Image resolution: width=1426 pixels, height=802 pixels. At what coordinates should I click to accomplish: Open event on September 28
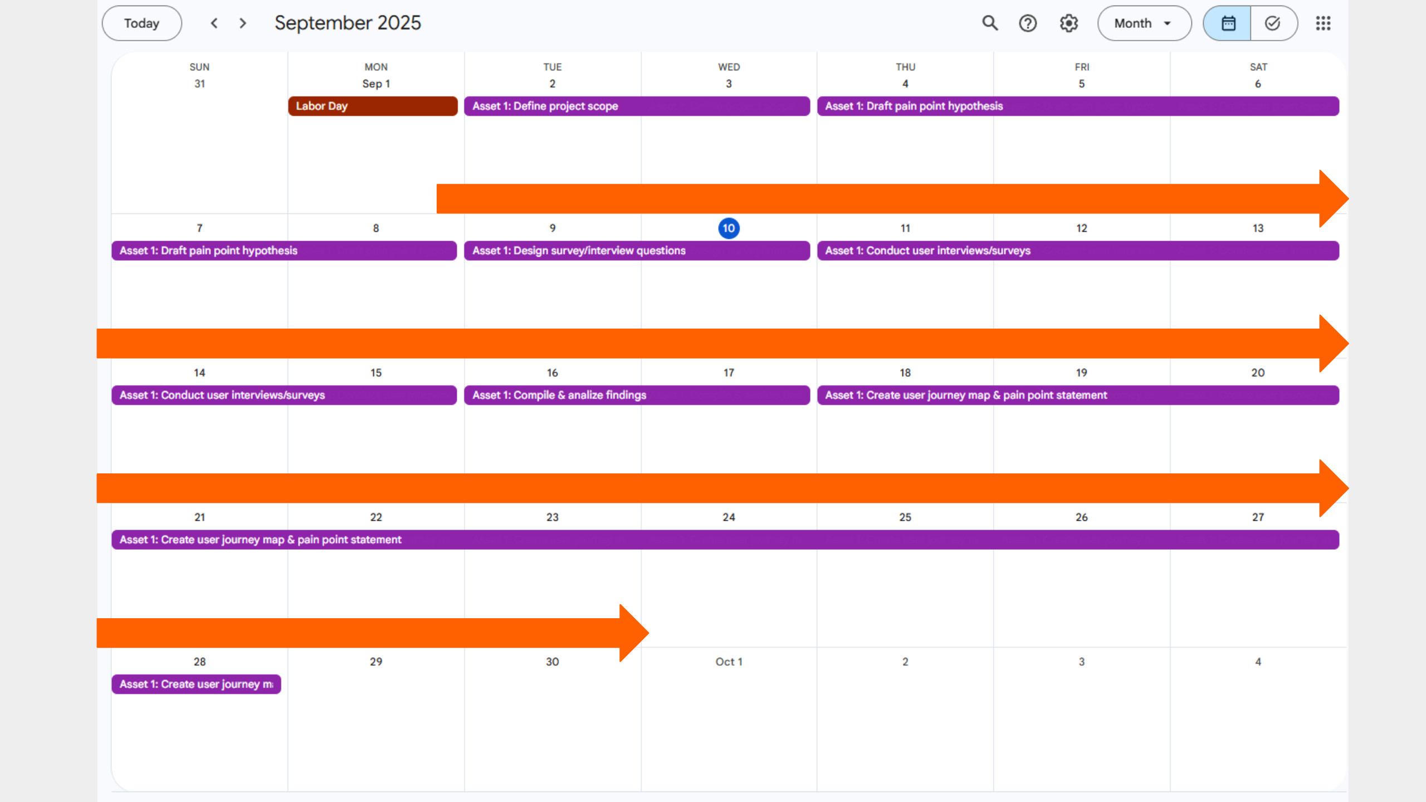pos(196,684)
